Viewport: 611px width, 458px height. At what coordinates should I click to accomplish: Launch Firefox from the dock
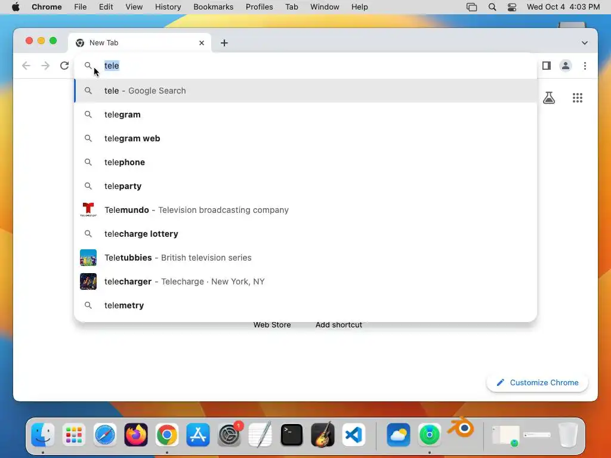pyautogui.click(x=136, y=435)
